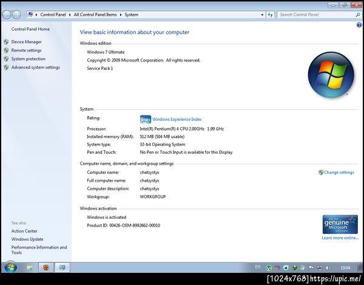Image resolution: width=364 pixels, height=285 pixels.
Task: Click shield icon next to Change settings
Action: click(x=321, y=172)
